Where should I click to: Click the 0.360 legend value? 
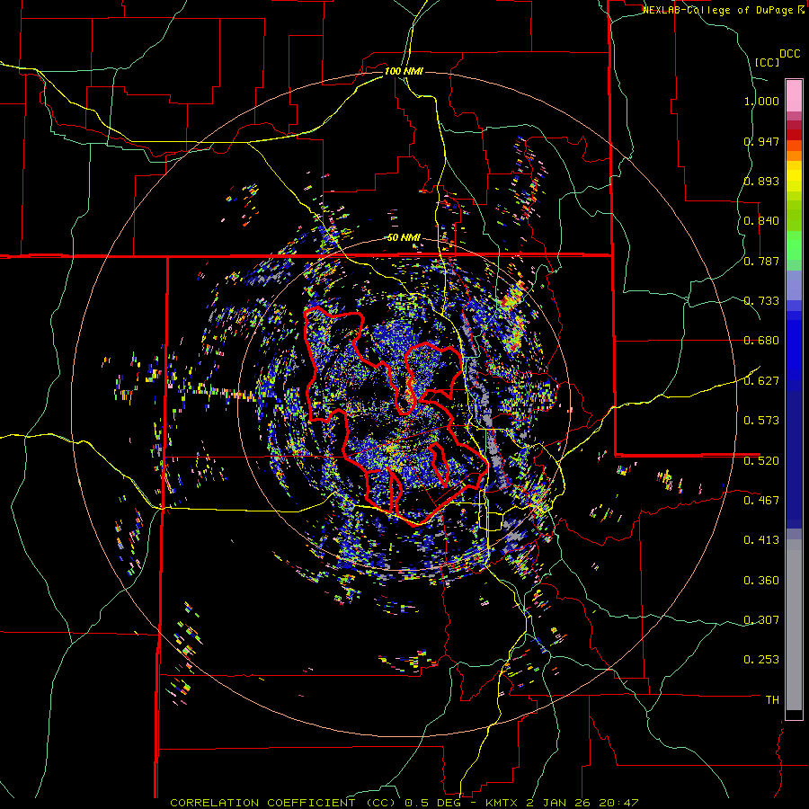pos(761,581)
